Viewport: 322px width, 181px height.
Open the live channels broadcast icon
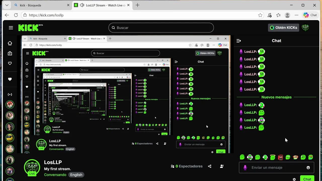[10, 95]
